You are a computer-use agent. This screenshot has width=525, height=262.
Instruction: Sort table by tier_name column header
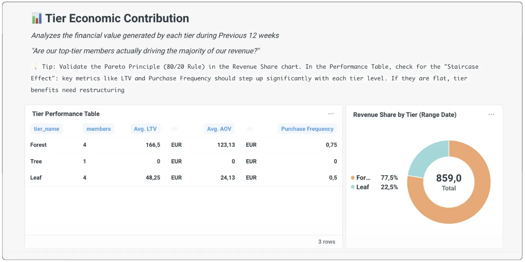[47, 129]
